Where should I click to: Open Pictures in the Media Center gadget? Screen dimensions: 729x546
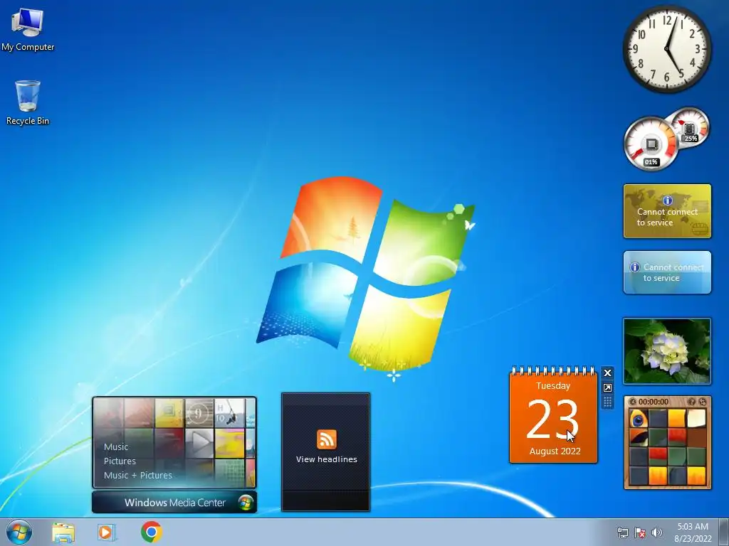tap(120, 461)
